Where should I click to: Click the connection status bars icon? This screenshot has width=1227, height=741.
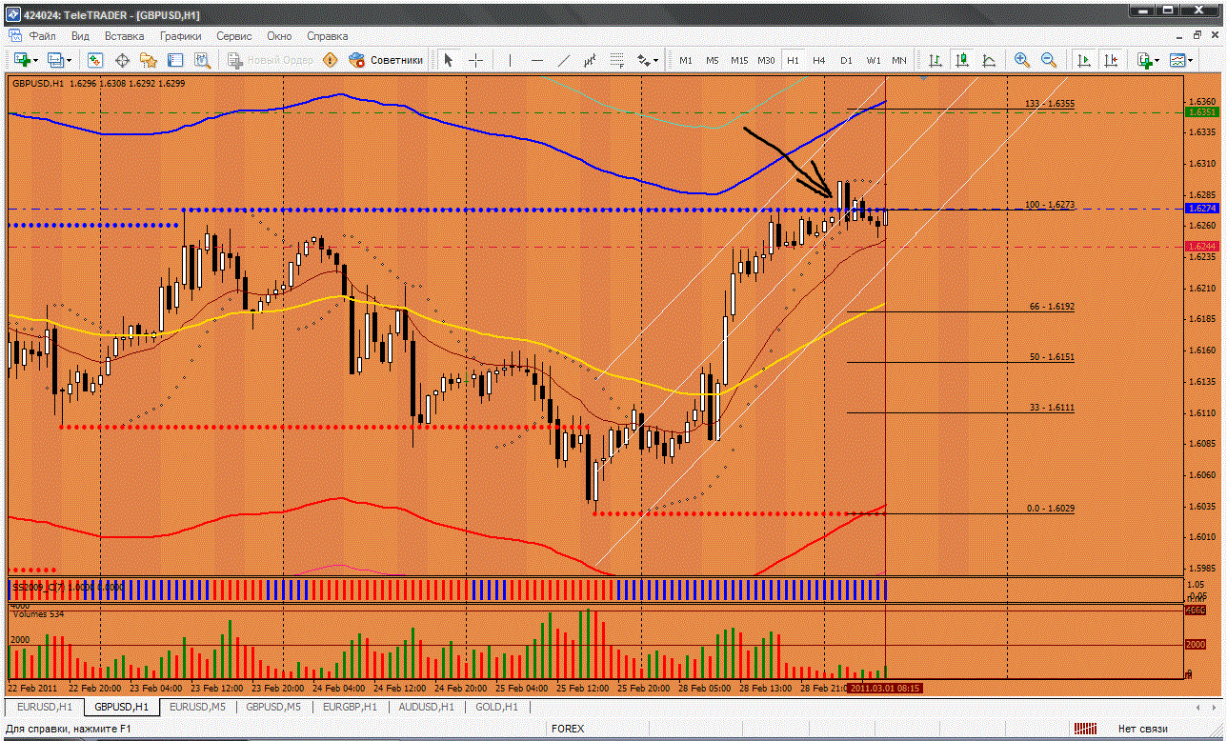click(x=1085, y=729)
